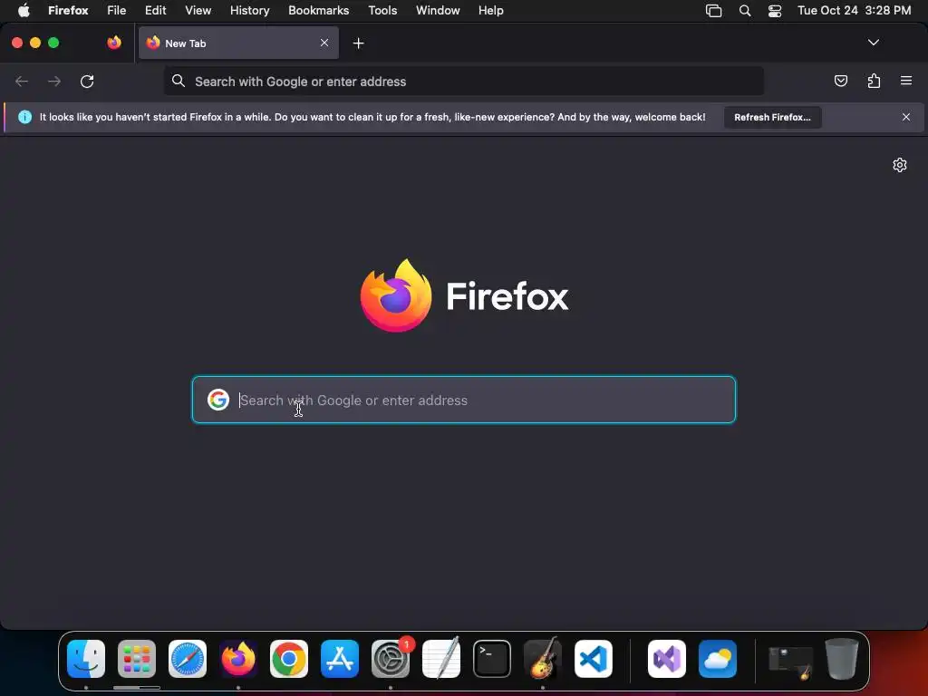Open the Bookmarks menu
Screen dimensions: 928x696
coord(318,10)
